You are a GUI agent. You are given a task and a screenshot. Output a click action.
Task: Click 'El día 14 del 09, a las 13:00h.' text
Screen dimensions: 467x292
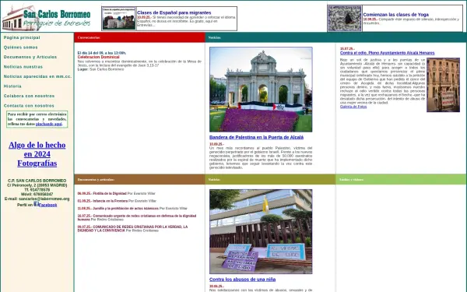click(102, 53)
